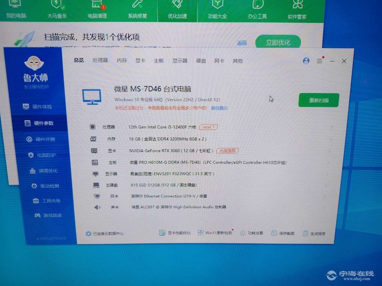The height and width of the screenshot is (286, 382).
Task: Click the 主硬盘 drive icon
Action: (x=96, y=185)
